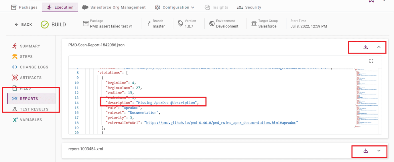The height and width of the screenshot is (162, 394).
Task: Click the green BUILD success checkmark icon
Action: [45, 25]
